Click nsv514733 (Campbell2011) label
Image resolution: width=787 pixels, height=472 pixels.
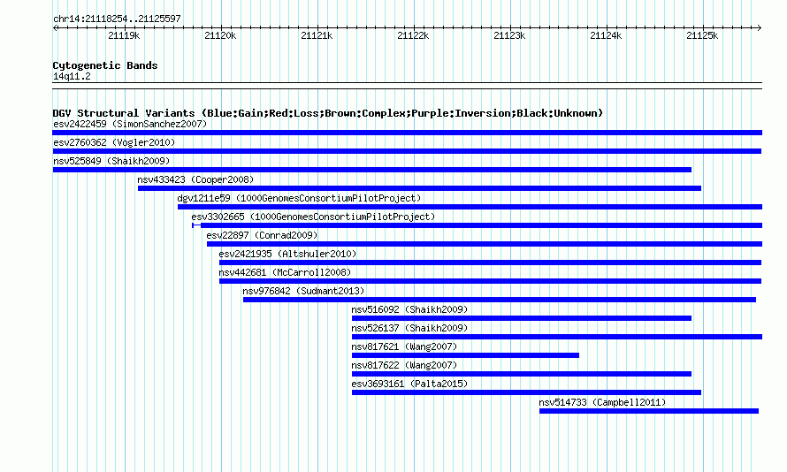(x=602, y=402)
